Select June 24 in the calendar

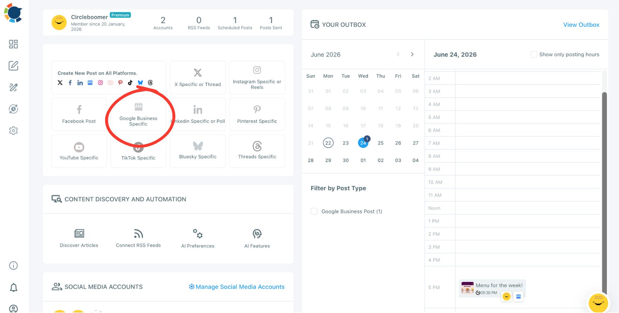[363, 143]
